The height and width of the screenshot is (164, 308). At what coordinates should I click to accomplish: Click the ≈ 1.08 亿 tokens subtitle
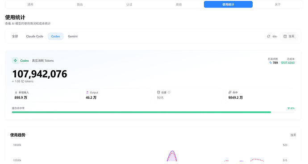(23, 81)
